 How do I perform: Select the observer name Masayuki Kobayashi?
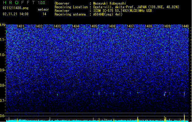(x=110, y=3)
